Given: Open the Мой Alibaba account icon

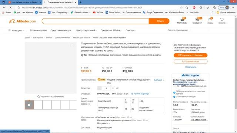Looking at the screenshot, I should [182, 21].
